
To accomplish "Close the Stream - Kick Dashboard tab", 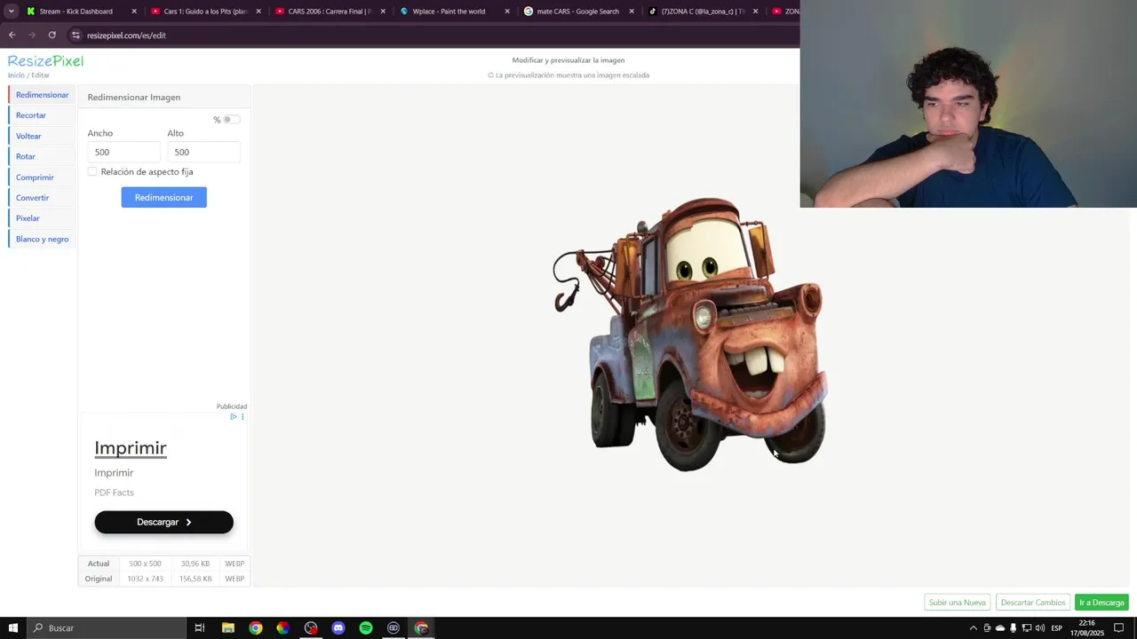I will (x=134, y=12).
